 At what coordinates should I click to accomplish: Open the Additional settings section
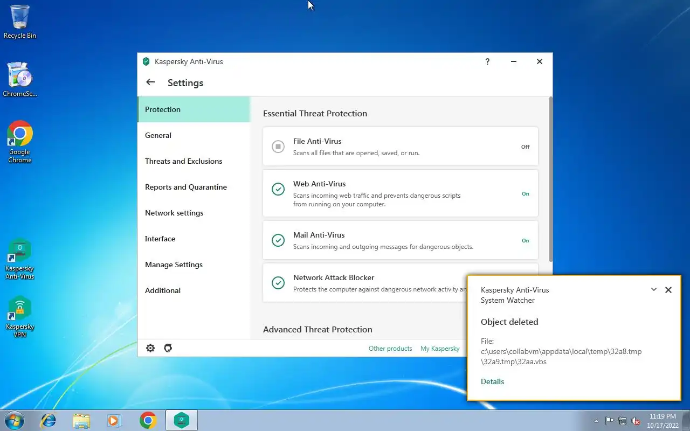click(194, 290)
